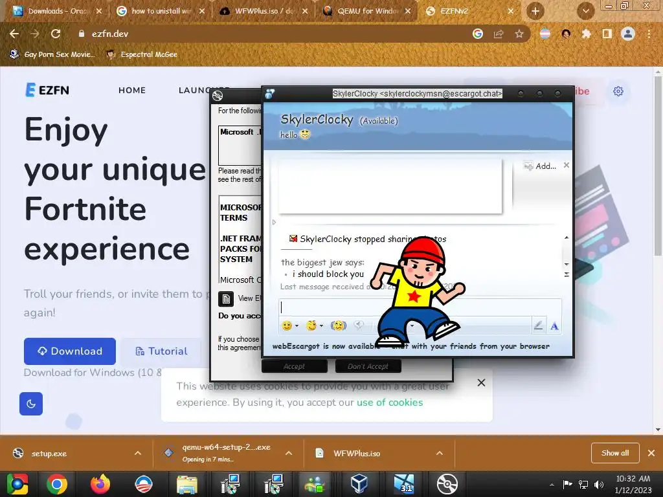
Task: Open VirtualBox cube icon in taskbar
Action: pos(359,484)
